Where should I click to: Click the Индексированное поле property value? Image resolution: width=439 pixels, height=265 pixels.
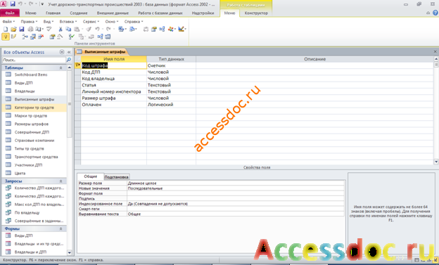coord(236,204)
